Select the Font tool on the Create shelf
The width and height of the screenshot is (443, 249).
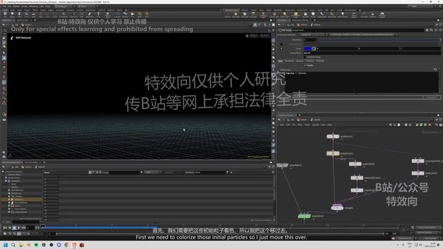pos(98,14)
